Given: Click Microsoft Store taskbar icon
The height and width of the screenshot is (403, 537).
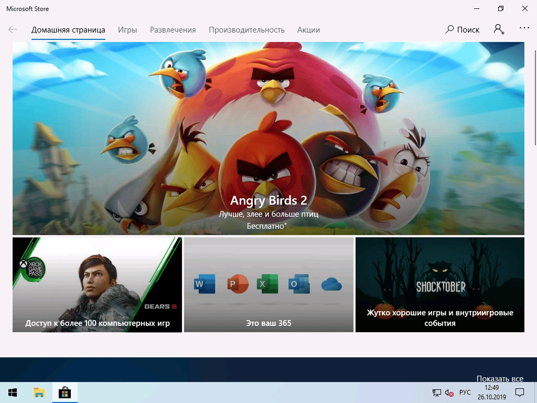Looking at the screenshot, I should (x=65, y=393).
